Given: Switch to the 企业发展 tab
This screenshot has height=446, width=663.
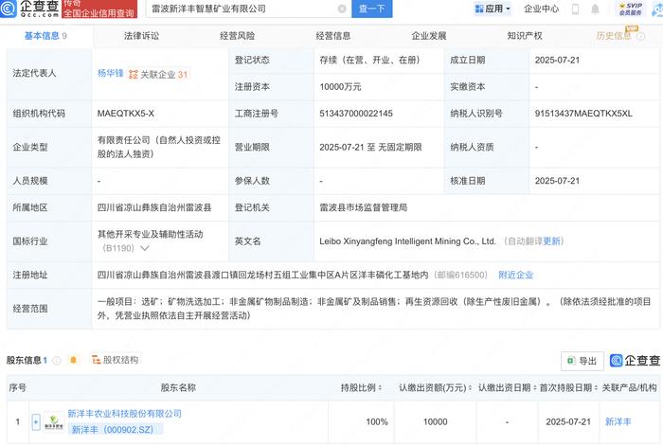Looking at the screenshot, I should (x=429, y=36).
